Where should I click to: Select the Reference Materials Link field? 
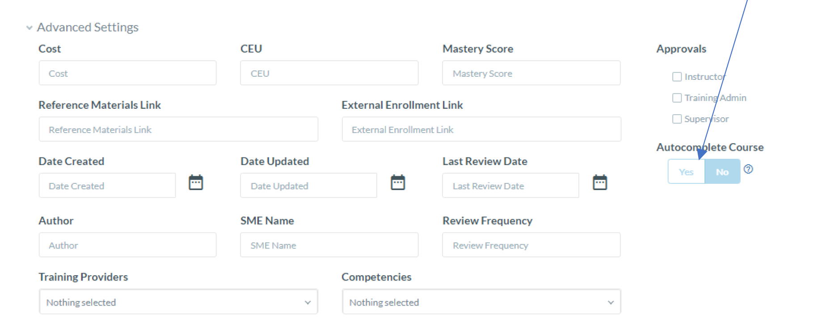pyautogui.click(x=178, y=129)
